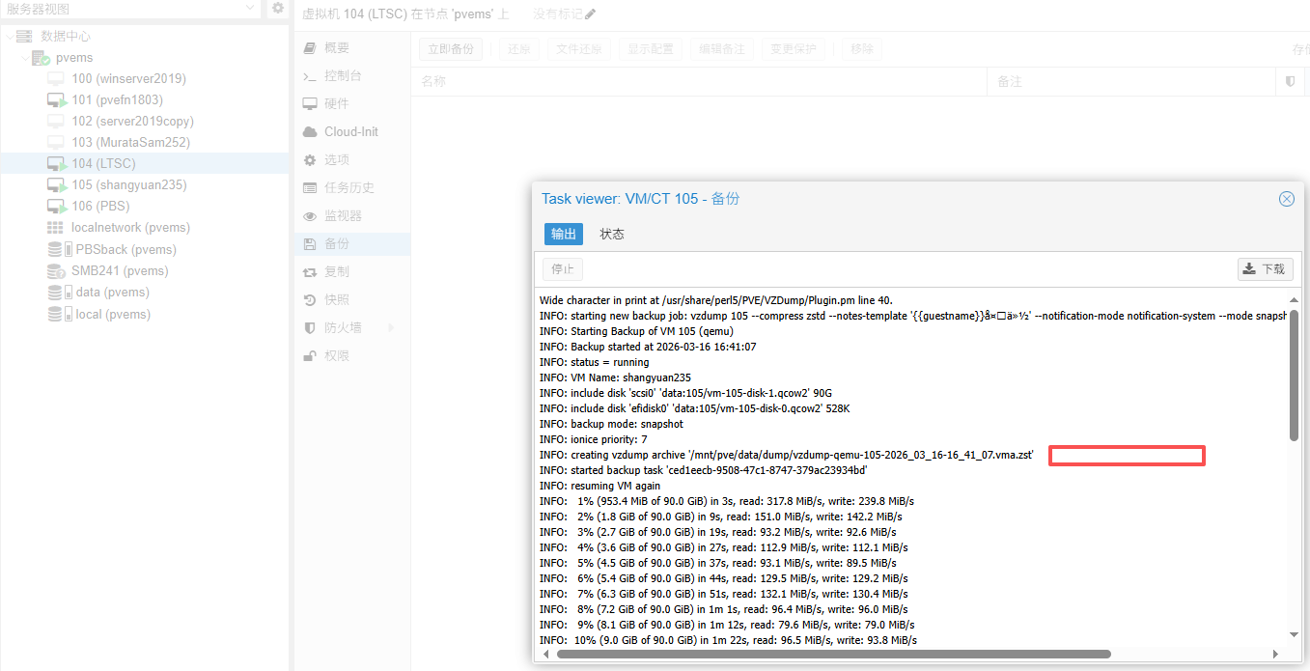
Task: Close the Task viewer dialog
Action: [1286, 199]
